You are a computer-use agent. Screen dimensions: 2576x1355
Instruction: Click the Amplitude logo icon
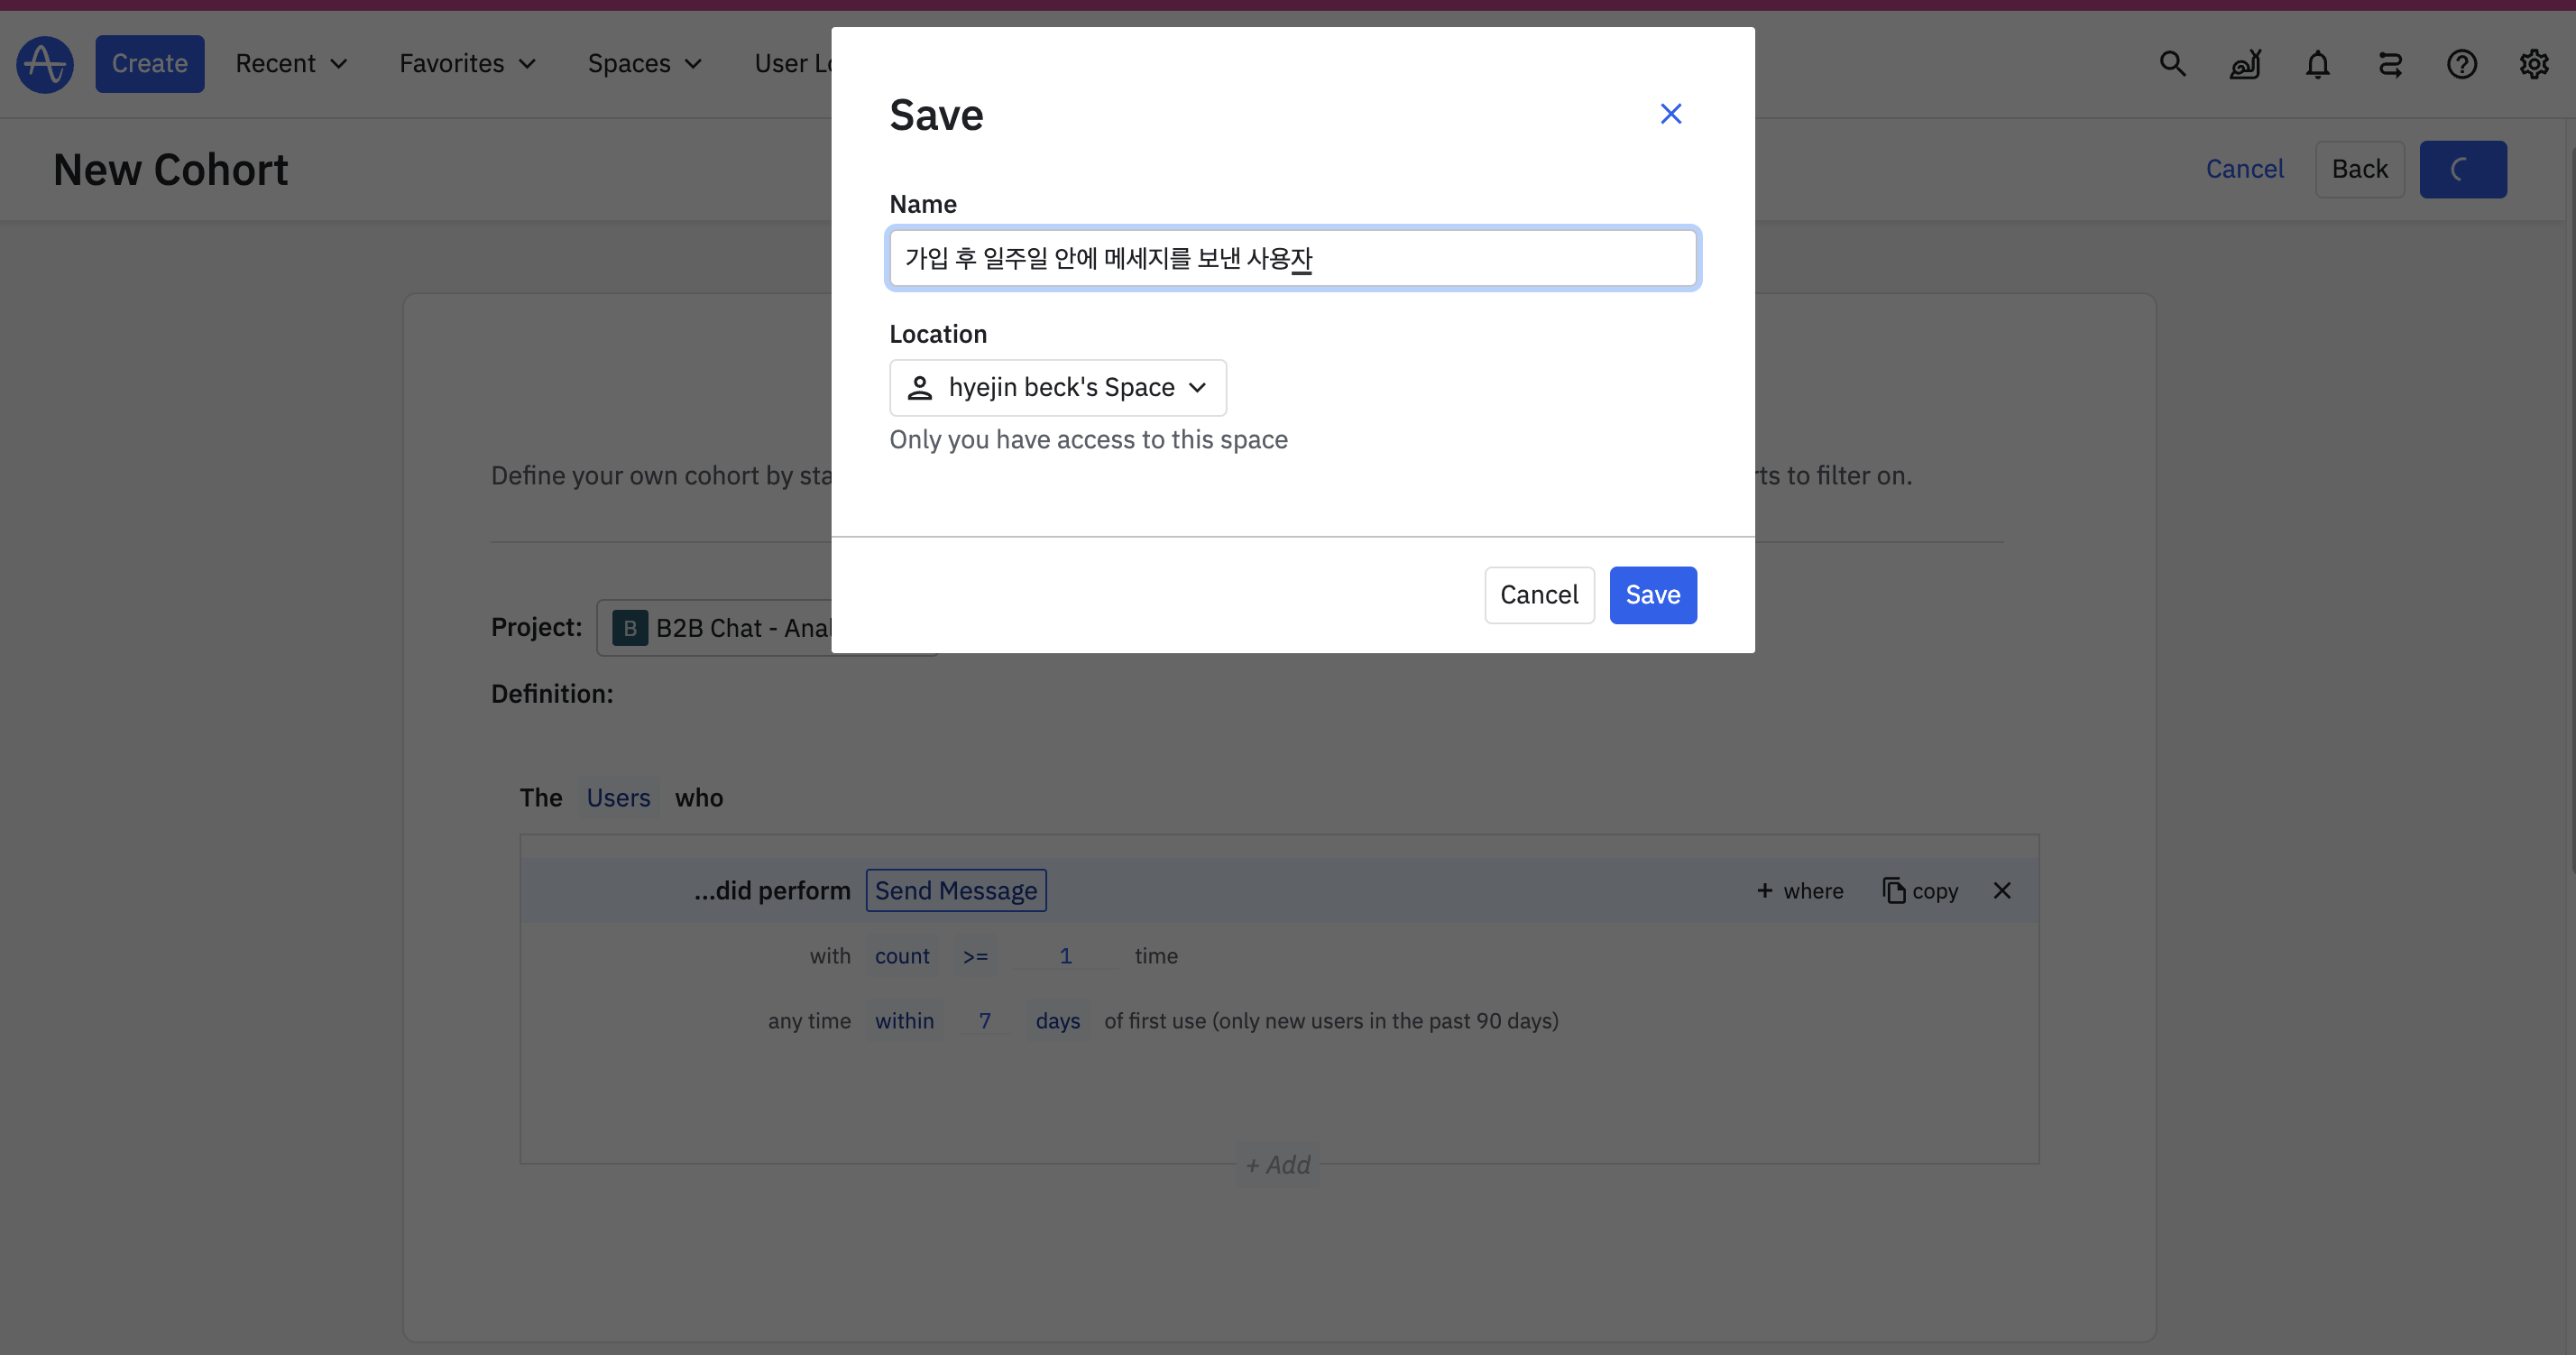pyautogui.click(x=45, y=64)
